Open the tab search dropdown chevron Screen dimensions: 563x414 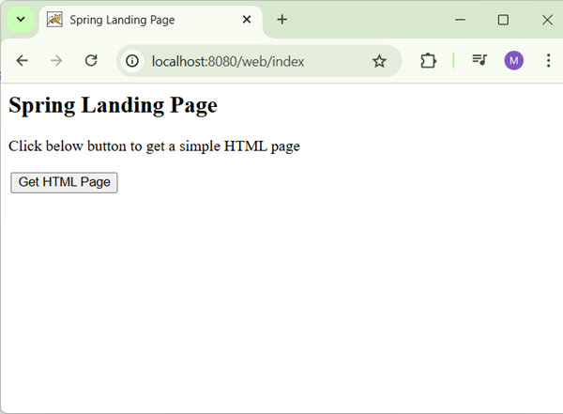coord(21,20)
